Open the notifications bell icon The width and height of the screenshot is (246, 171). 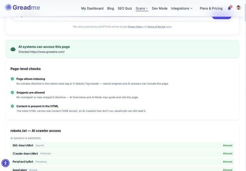[x=230, y=8]
